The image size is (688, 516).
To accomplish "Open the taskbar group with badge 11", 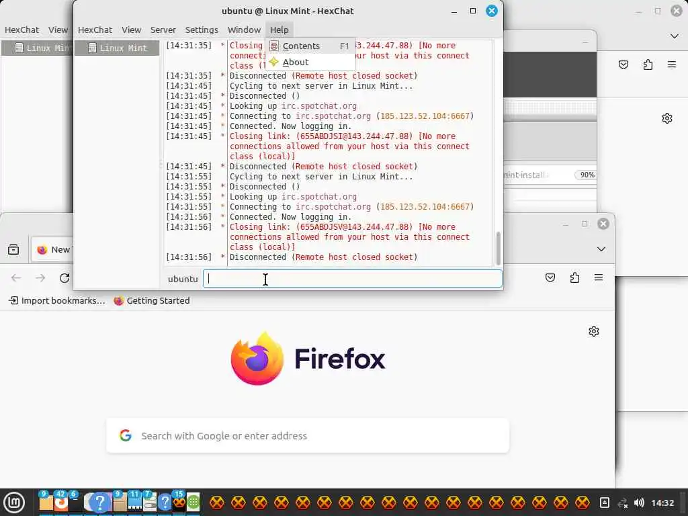I will (x=134, y=503).
